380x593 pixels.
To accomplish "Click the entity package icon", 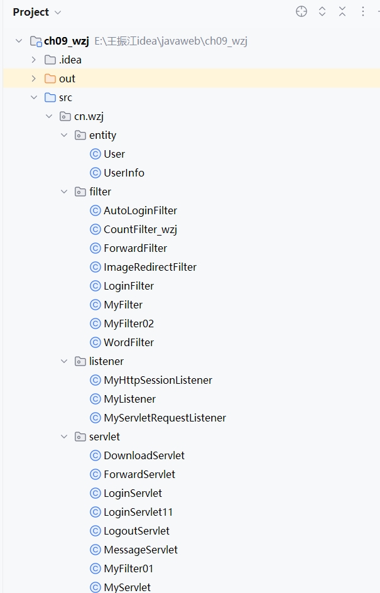I will [x=80, y=135].
